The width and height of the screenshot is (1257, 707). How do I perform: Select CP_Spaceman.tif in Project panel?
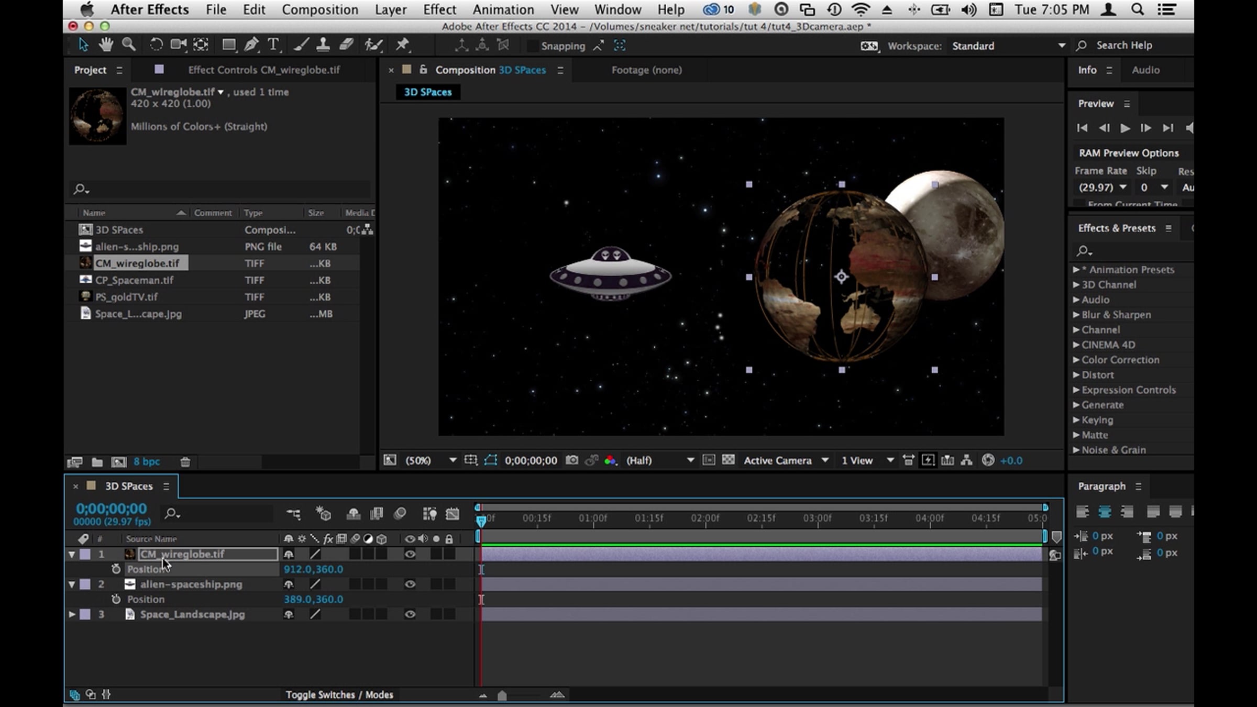coord(134,280)
